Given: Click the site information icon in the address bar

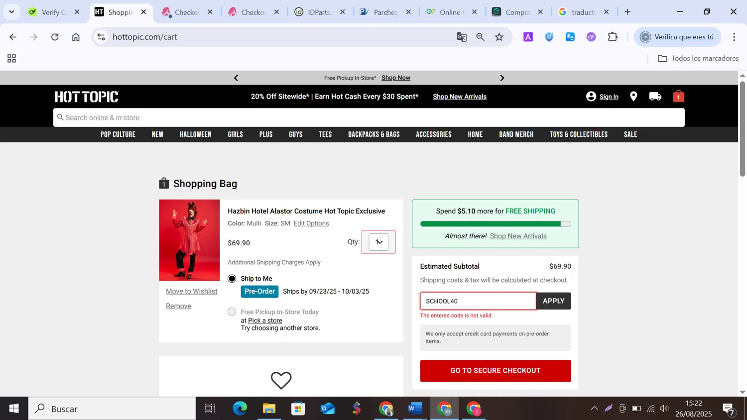Looking at the screenshot, I should click(x=101, y=37).
